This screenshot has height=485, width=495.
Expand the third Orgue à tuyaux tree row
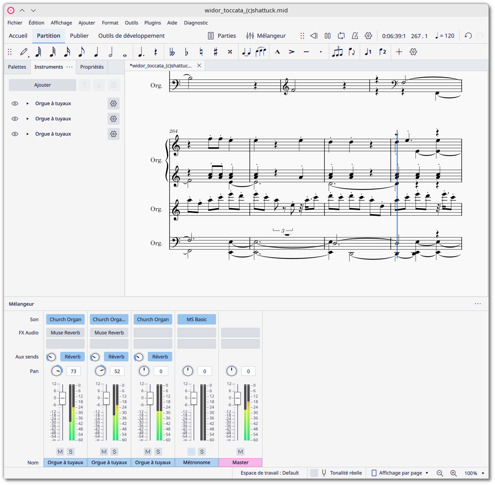coord(27,134)
